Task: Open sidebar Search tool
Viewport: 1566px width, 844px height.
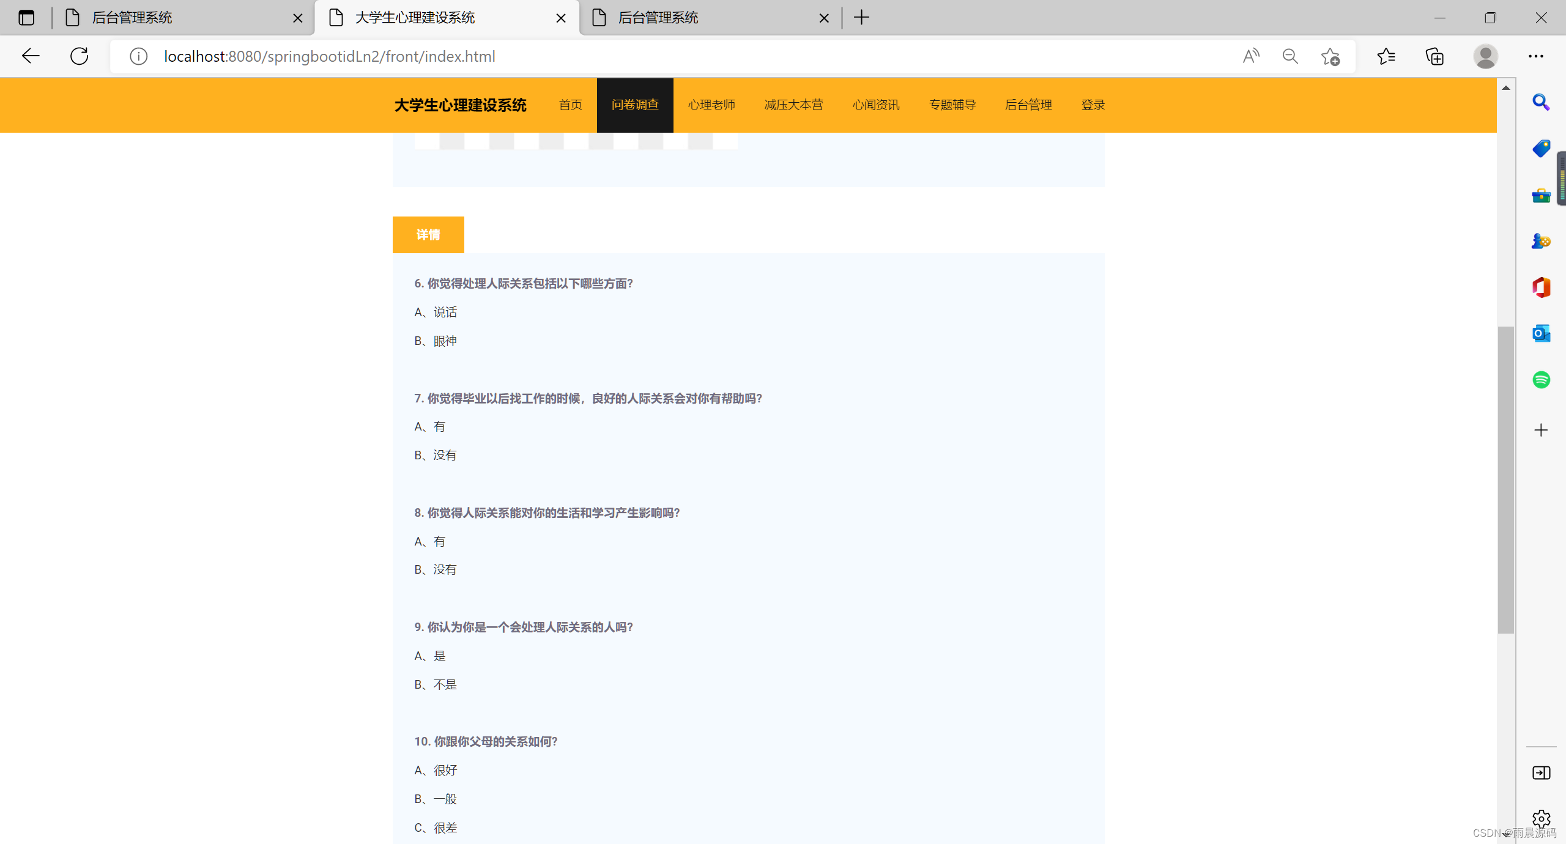Action: (1541, 102)
